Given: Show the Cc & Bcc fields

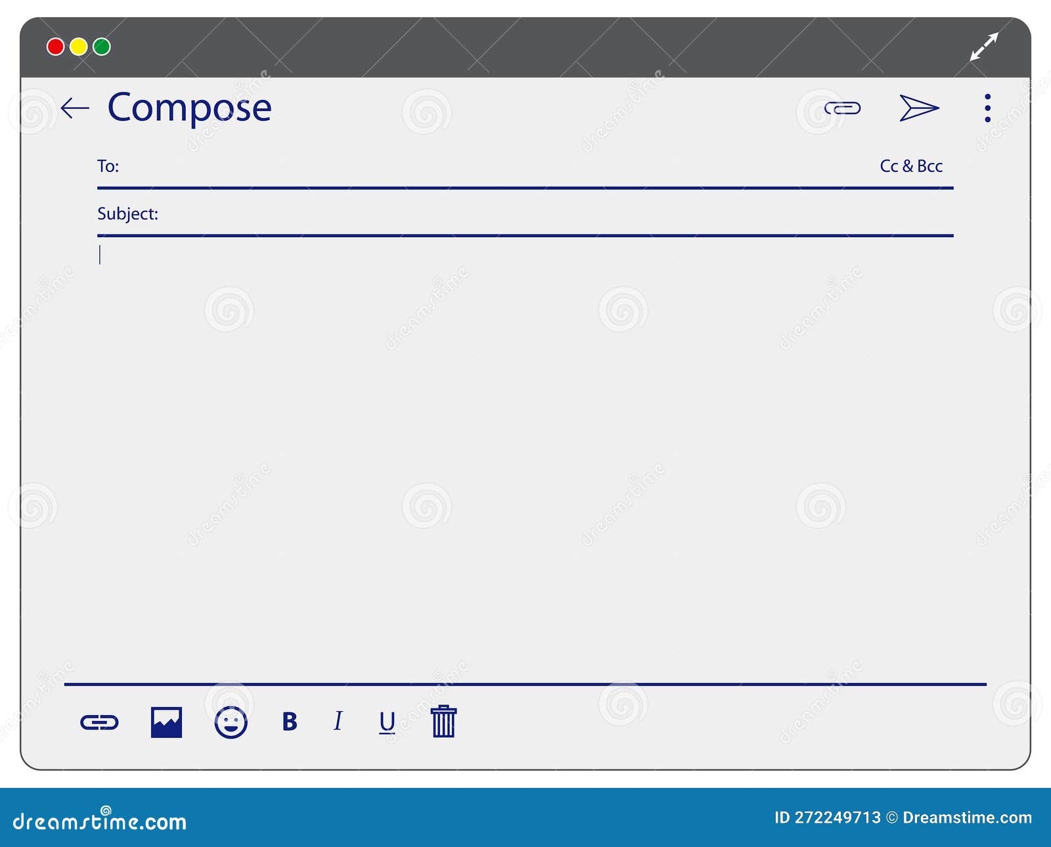Looking at the screenshot, I should (911, 166).
